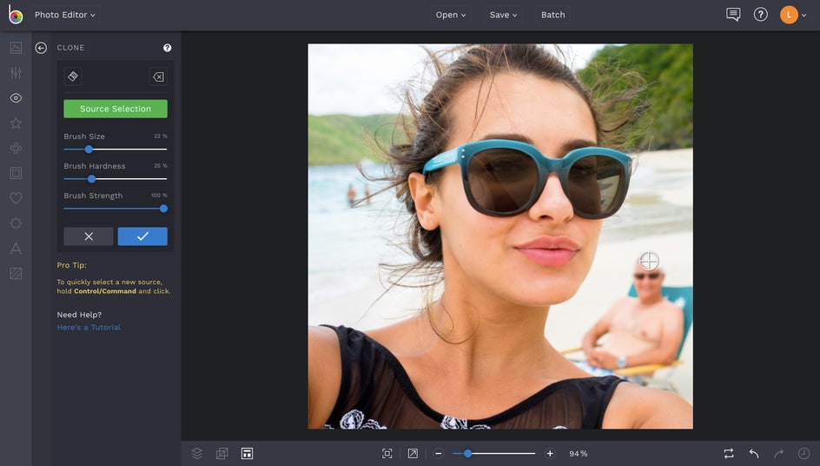Image resolution: width=820 pixels, height=466 pixels.
Task: Open the user account avatar menu
Action: (789, 15)
